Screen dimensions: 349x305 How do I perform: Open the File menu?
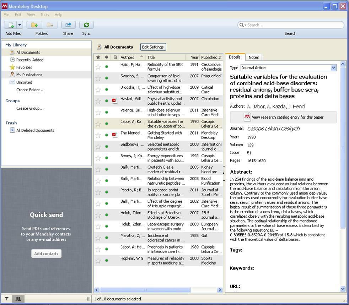click(6, 15)
